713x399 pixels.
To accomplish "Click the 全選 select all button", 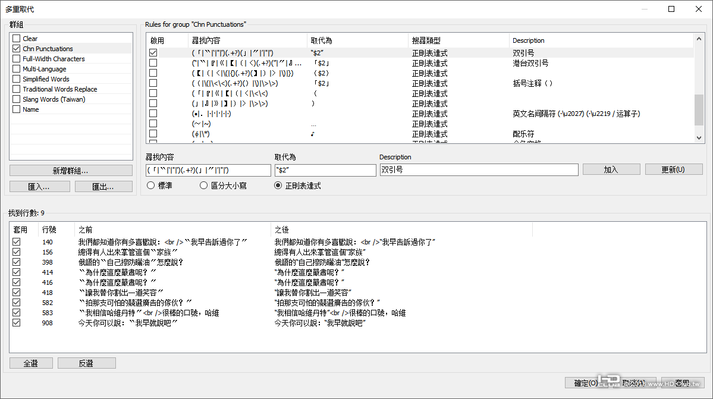I will point(31,363).
